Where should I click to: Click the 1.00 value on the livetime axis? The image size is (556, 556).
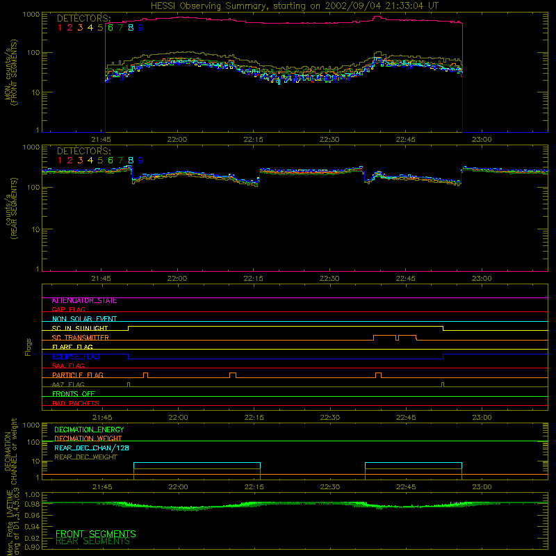[32, 495]
